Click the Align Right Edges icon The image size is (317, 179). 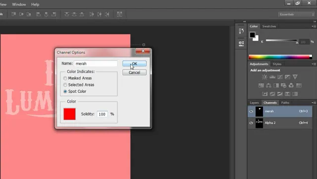(x=53, y=14)
